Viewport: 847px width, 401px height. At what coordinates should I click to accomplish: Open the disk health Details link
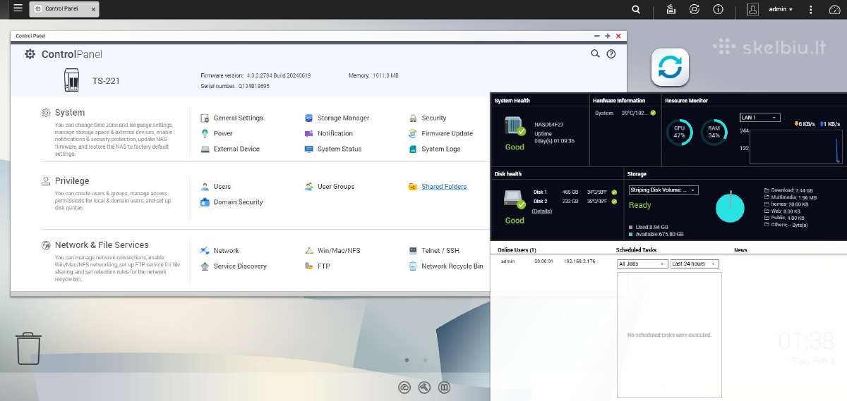click(542, 211)
